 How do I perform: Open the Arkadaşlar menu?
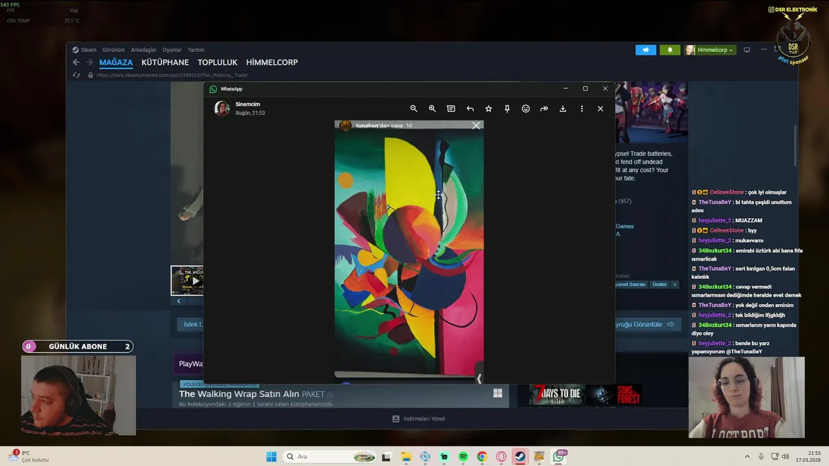[144, 50]
